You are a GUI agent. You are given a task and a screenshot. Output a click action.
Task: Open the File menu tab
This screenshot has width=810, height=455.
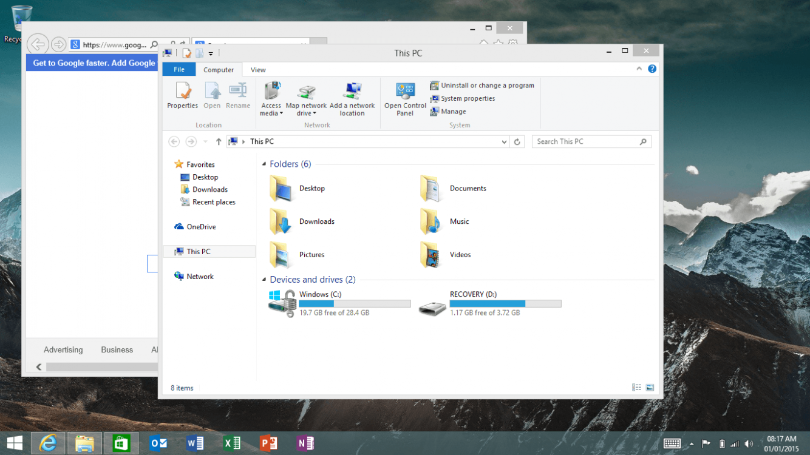[x=179, y=70]
